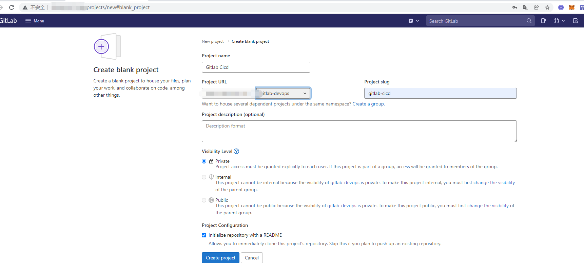
Task: Open the Visibility Level help icon
Action: [236, 151]
